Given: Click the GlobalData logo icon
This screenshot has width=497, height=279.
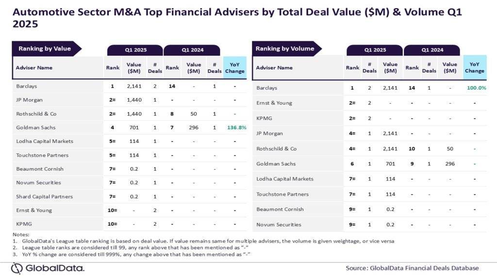Looking at the screenshot, I should tap(17, 268).
